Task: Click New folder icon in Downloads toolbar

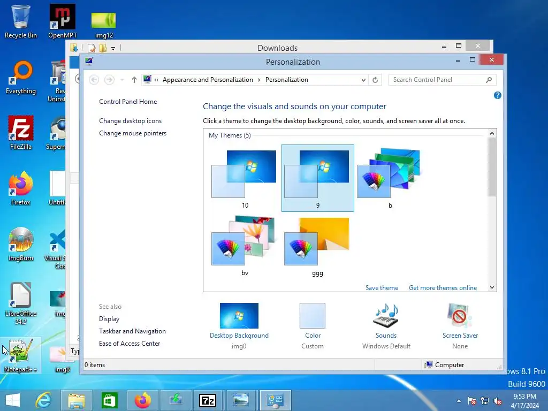Action: (x=103, y=48)
